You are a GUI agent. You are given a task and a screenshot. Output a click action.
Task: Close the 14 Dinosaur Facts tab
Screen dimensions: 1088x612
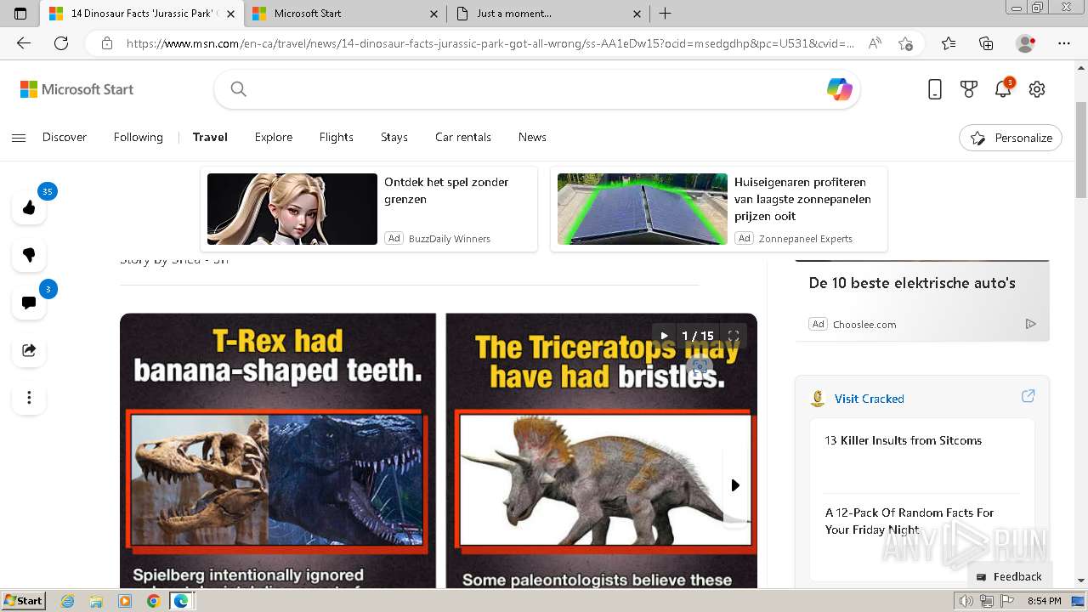(230, 14)
